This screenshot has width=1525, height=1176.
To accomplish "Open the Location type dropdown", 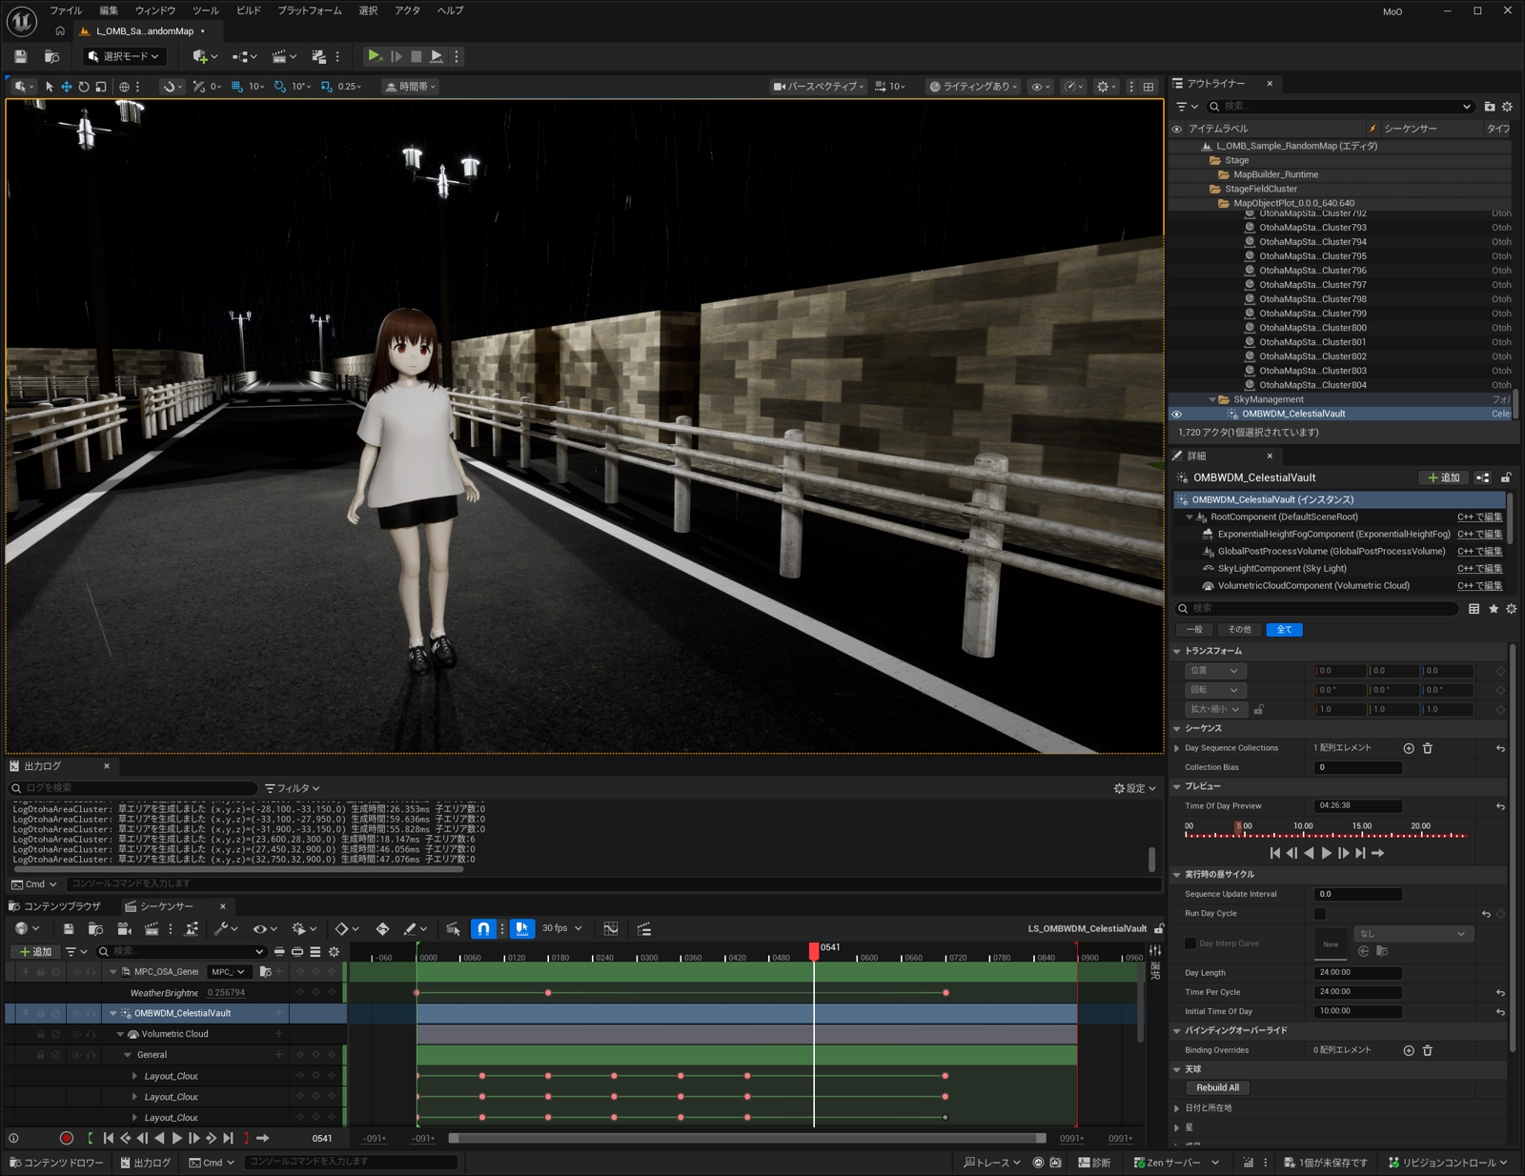I will point(1215,671).
